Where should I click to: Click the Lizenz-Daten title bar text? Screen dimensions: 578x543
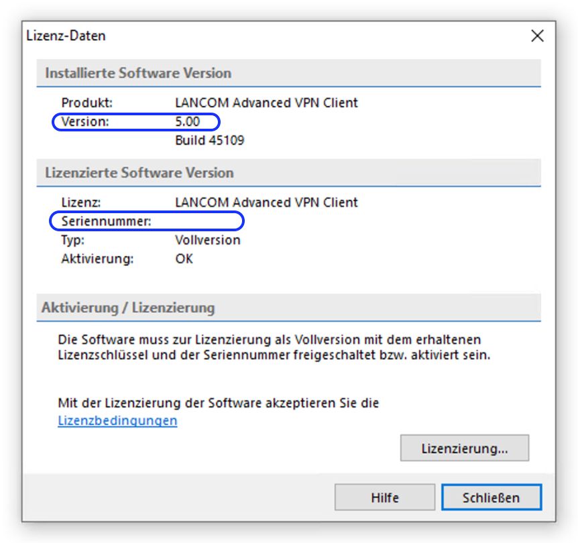click(x=66, y=36)
